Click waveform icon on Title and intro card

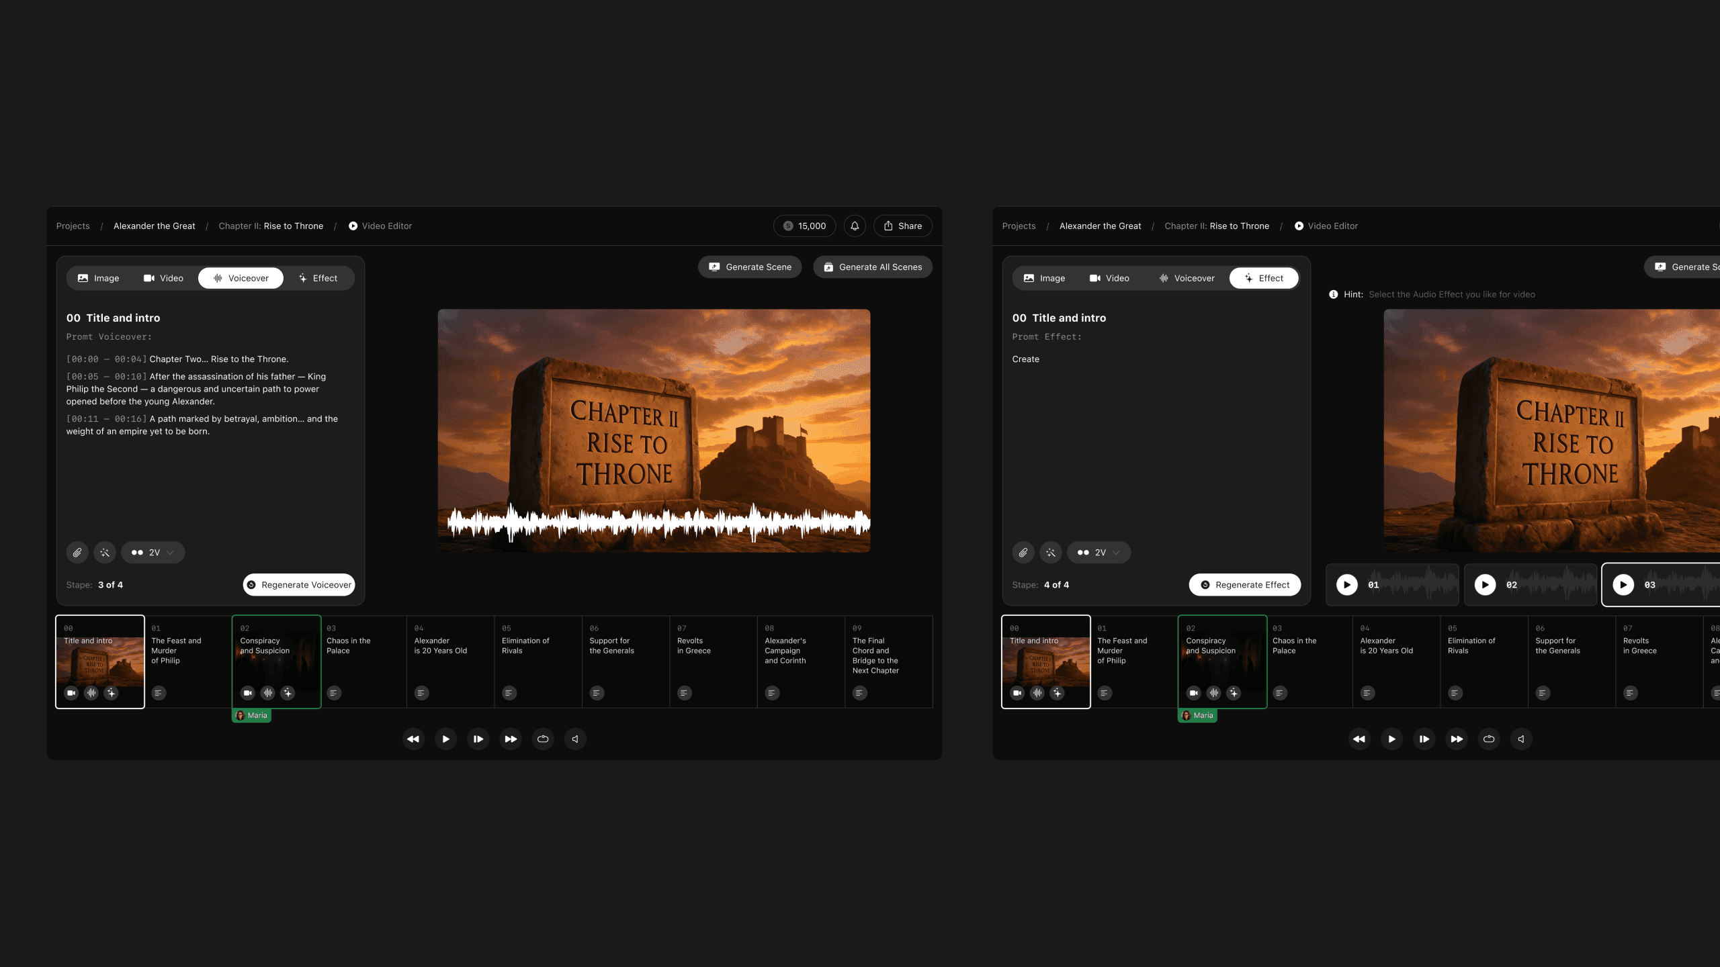(91, 692)
